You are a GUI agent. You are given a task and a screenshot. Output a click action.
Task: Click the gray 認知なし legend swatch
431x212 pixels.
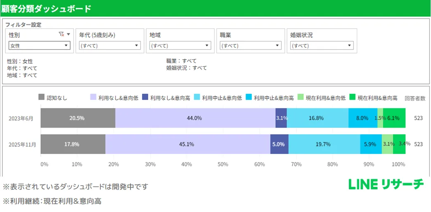click(x=41, y=97)
